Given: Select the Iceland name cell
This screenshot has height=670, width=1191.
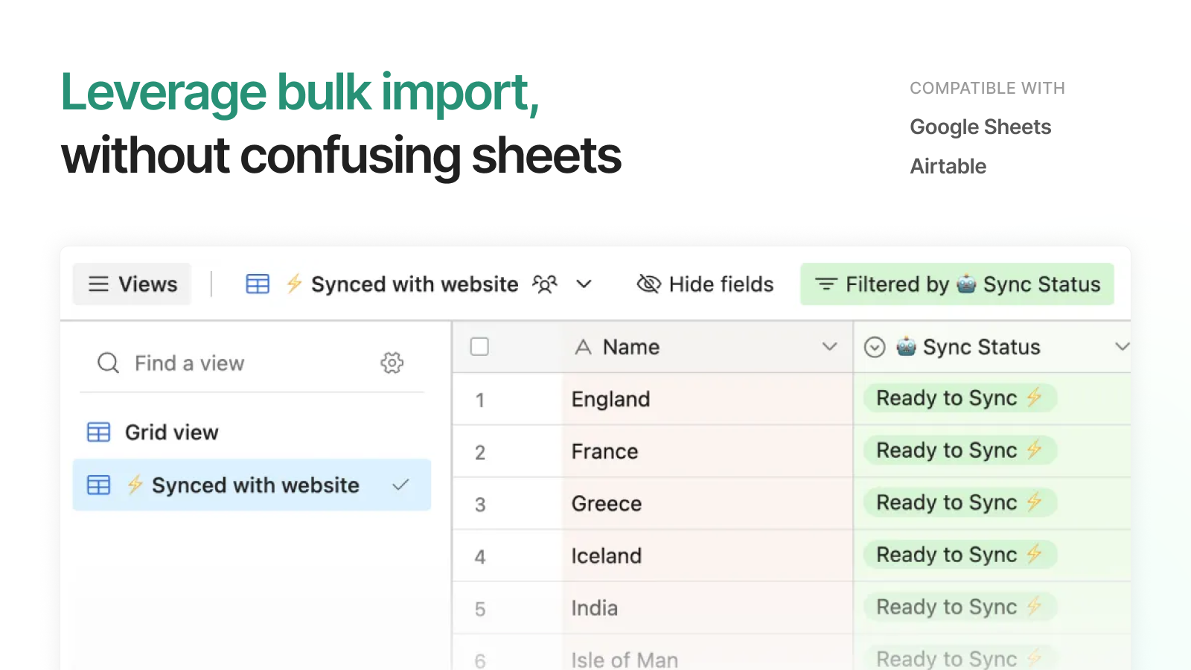Looking at the screenshot, I should coord(707,555).
